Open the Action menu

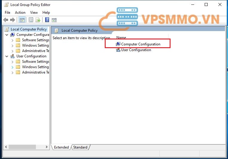coord(20,13)
